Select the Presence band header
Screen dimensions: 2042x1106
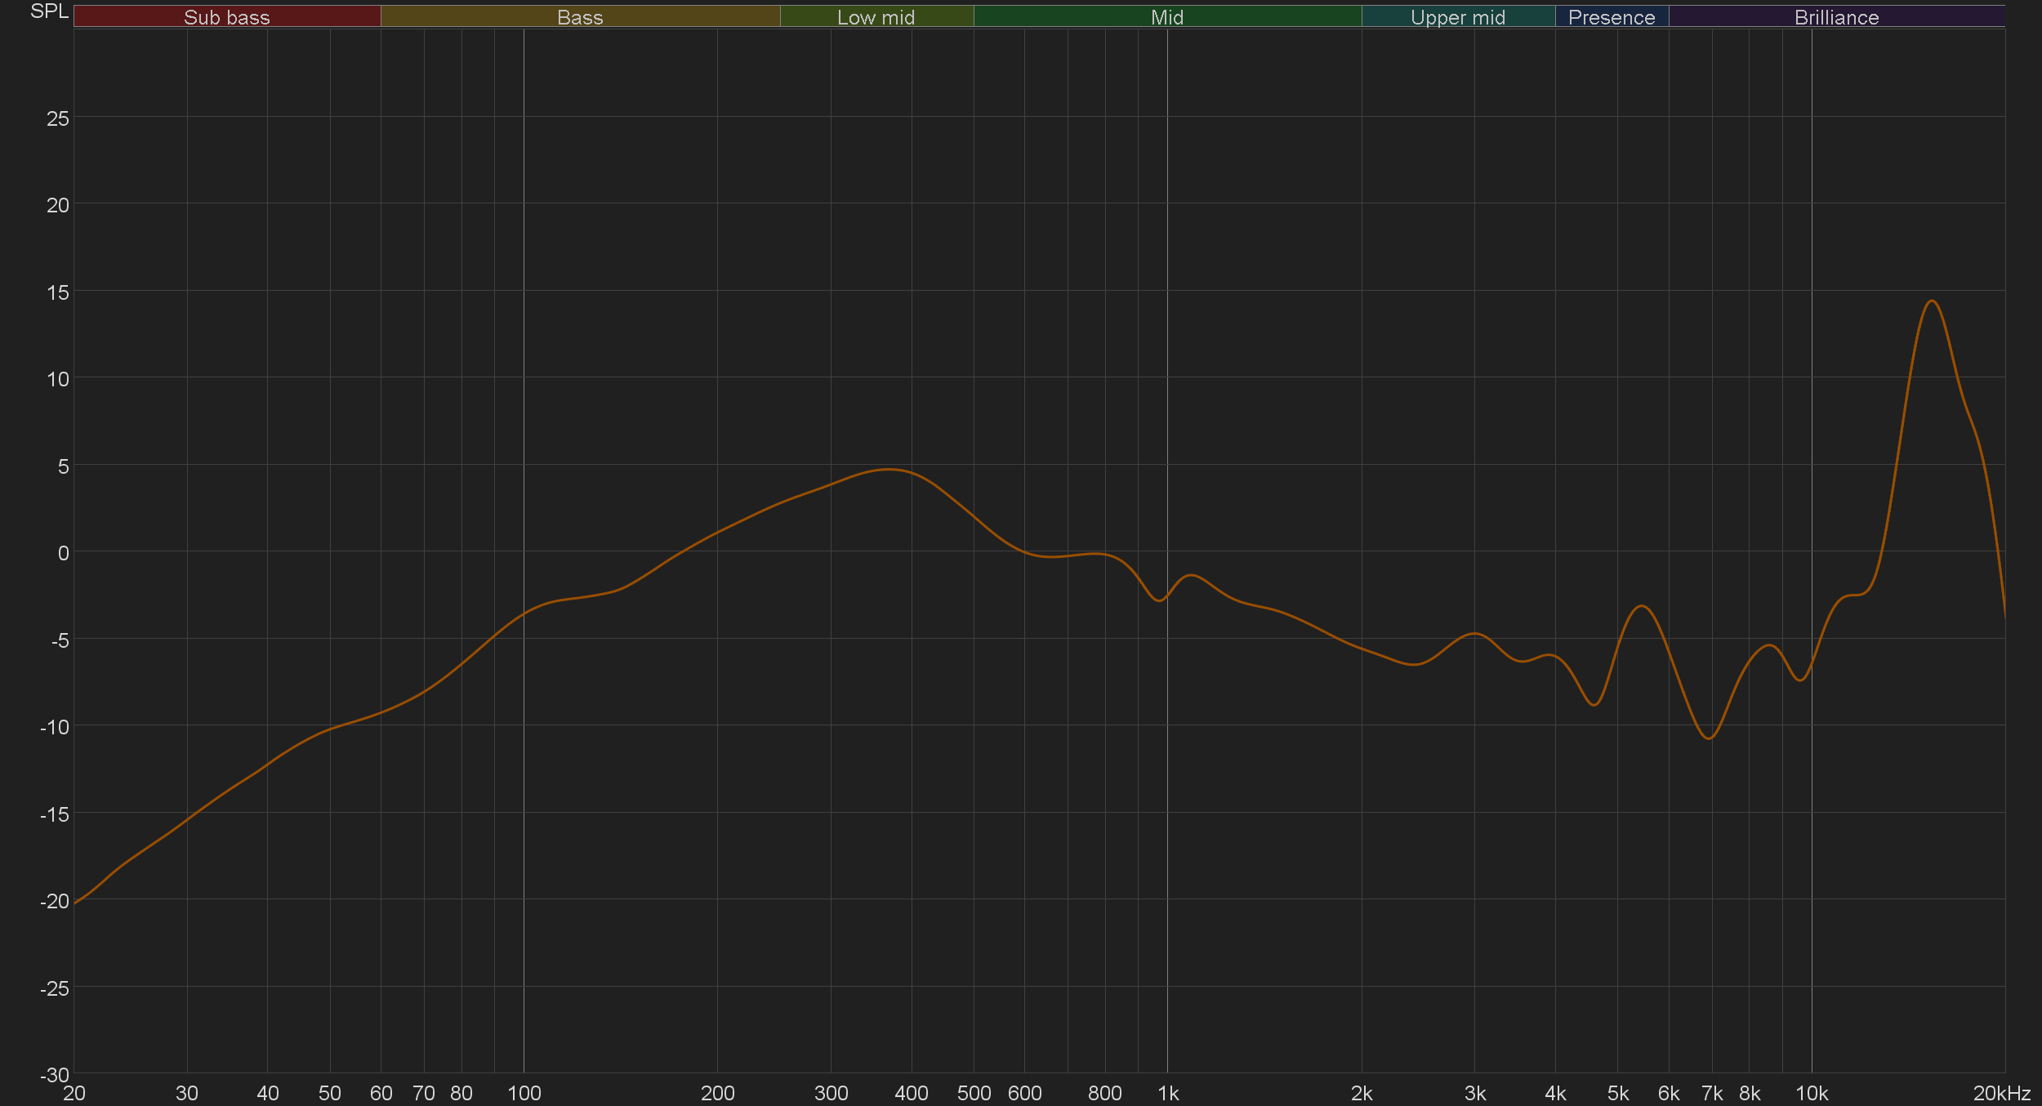pos(1611,17)
